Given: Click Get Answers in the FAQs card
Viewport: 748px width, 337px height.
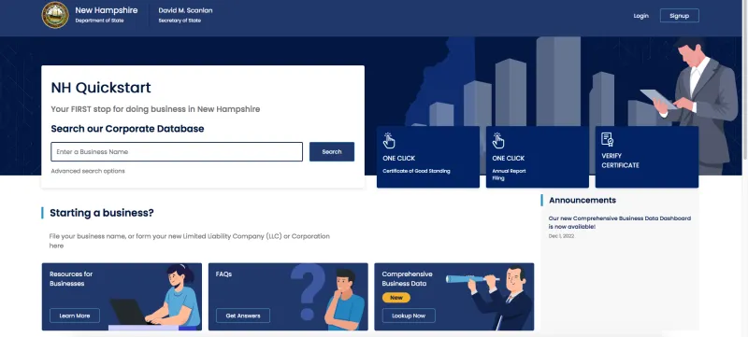Looking at the screenshot, I should click(243, 316).
